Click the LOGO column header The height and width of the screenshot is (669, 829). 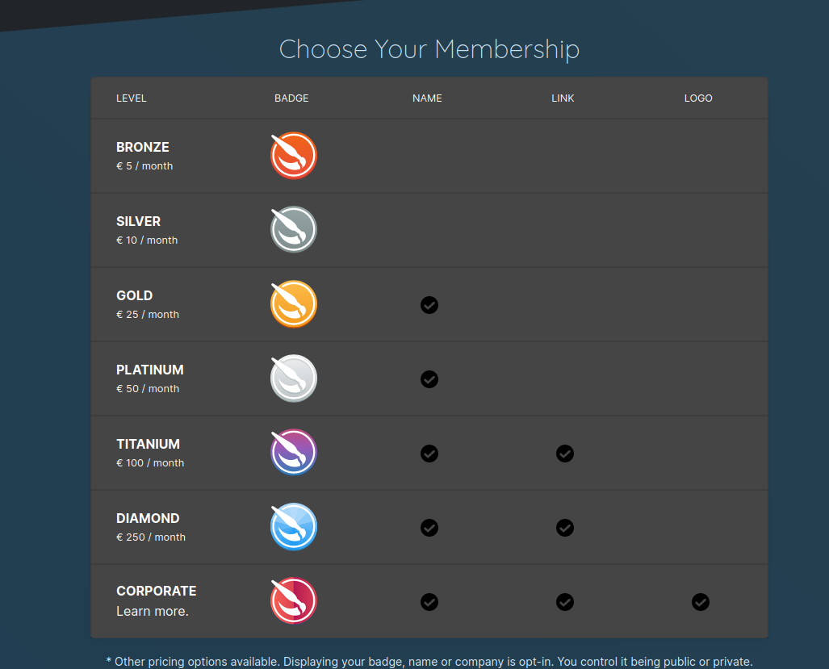pos(698,98)
